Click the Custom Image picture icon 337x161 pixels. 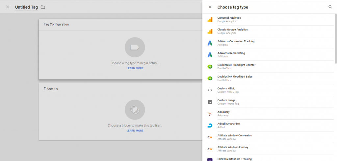[x=210, y=102]
